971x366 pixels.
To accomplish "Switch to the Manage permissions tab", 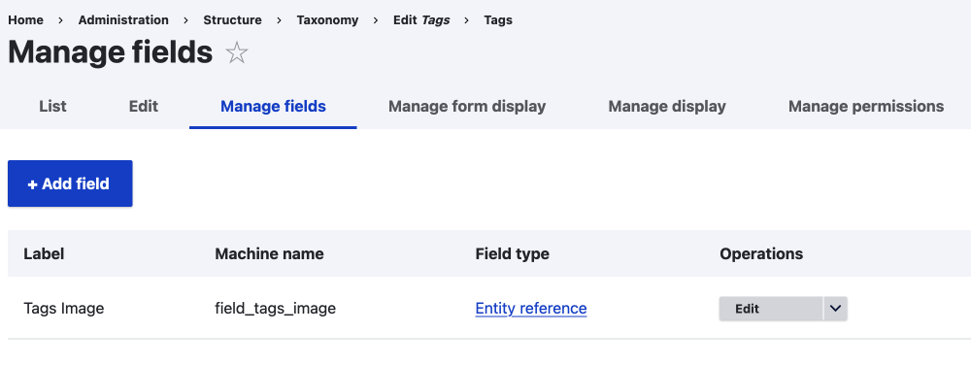I will [866, 107].
